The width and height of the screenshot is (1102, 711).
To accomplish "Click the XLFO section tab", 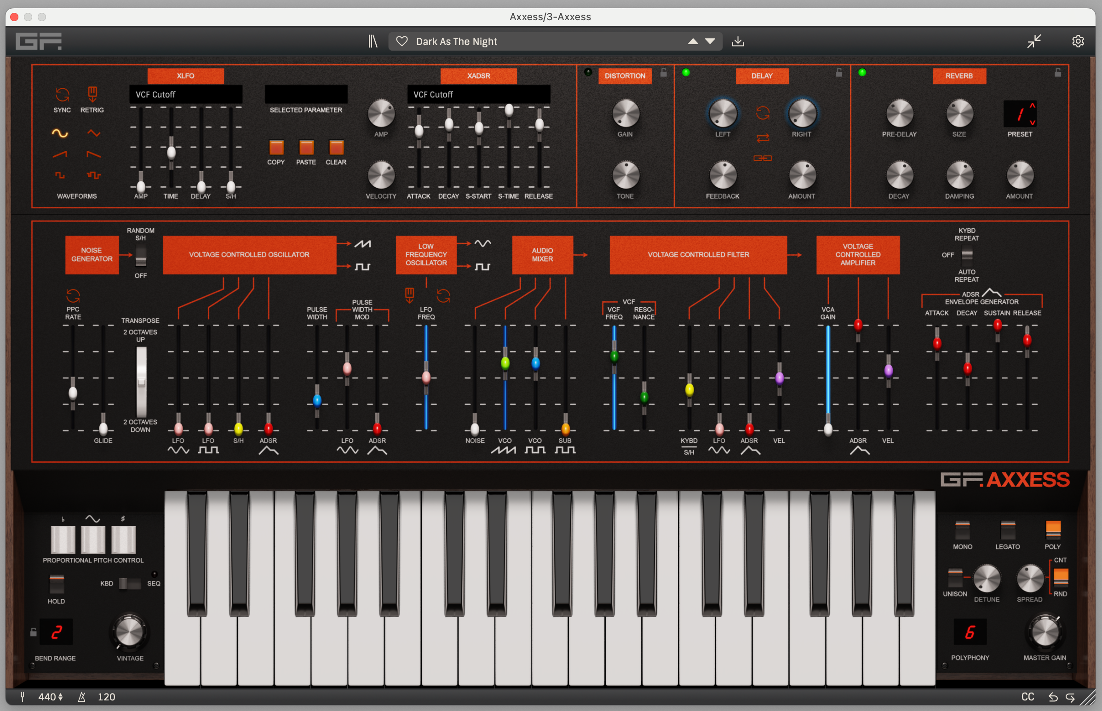I will click(186, 76).
